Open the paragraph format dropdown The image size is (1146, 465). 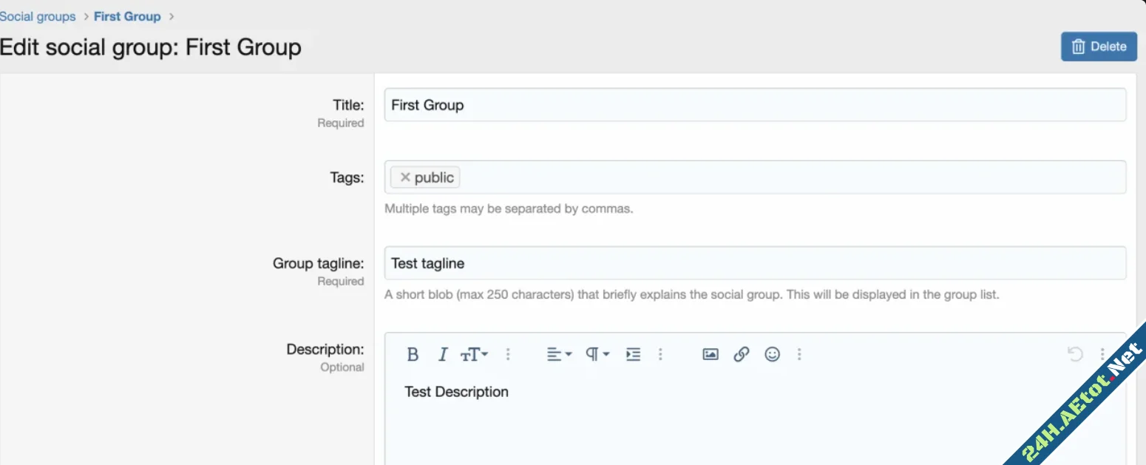click(x=597, y=355)
